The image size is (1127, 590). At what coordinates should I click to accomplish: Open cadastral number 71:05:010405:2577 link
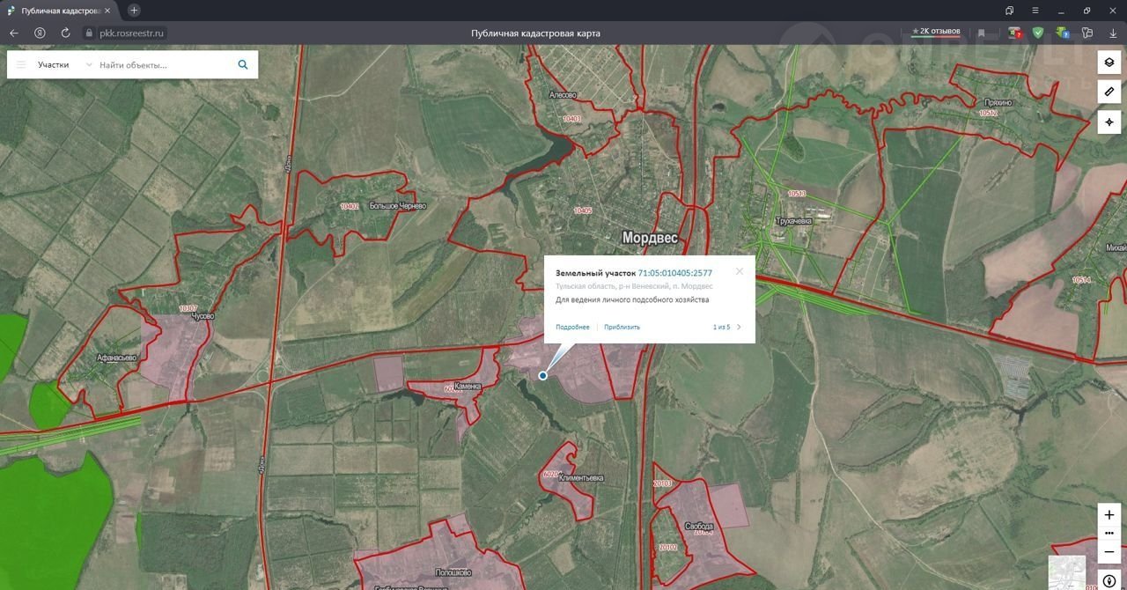click(674, 273)
